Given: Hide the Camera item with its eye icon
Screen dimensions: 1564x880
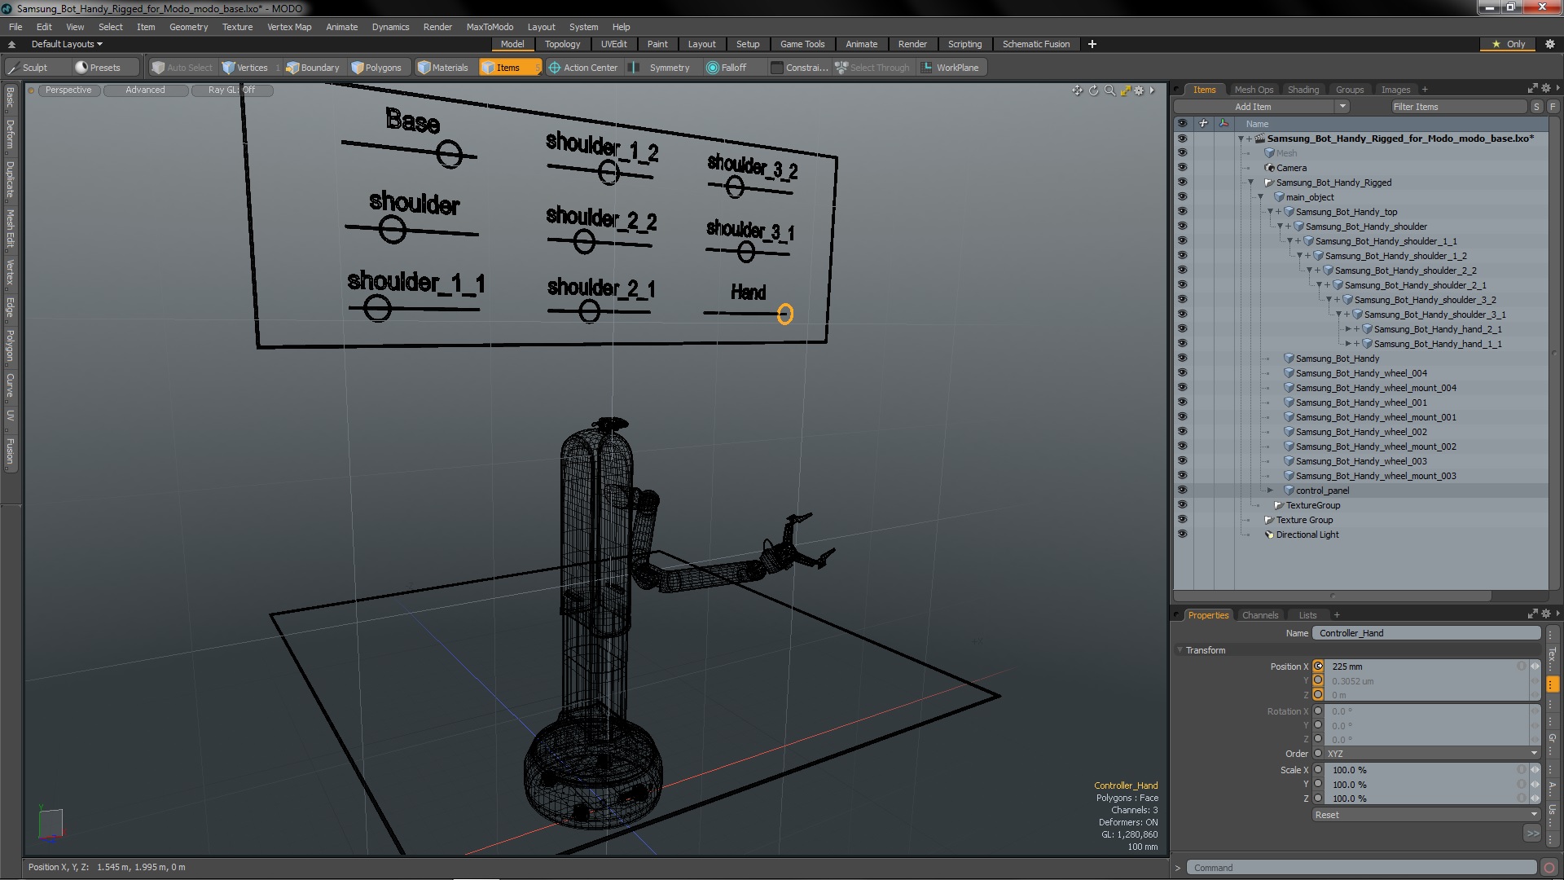Looking at the screenshot, I should click(1182, 168).
